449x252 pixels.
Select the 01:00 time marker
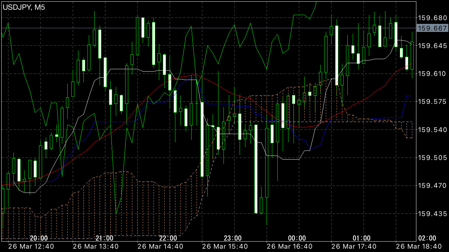(362, 238)
